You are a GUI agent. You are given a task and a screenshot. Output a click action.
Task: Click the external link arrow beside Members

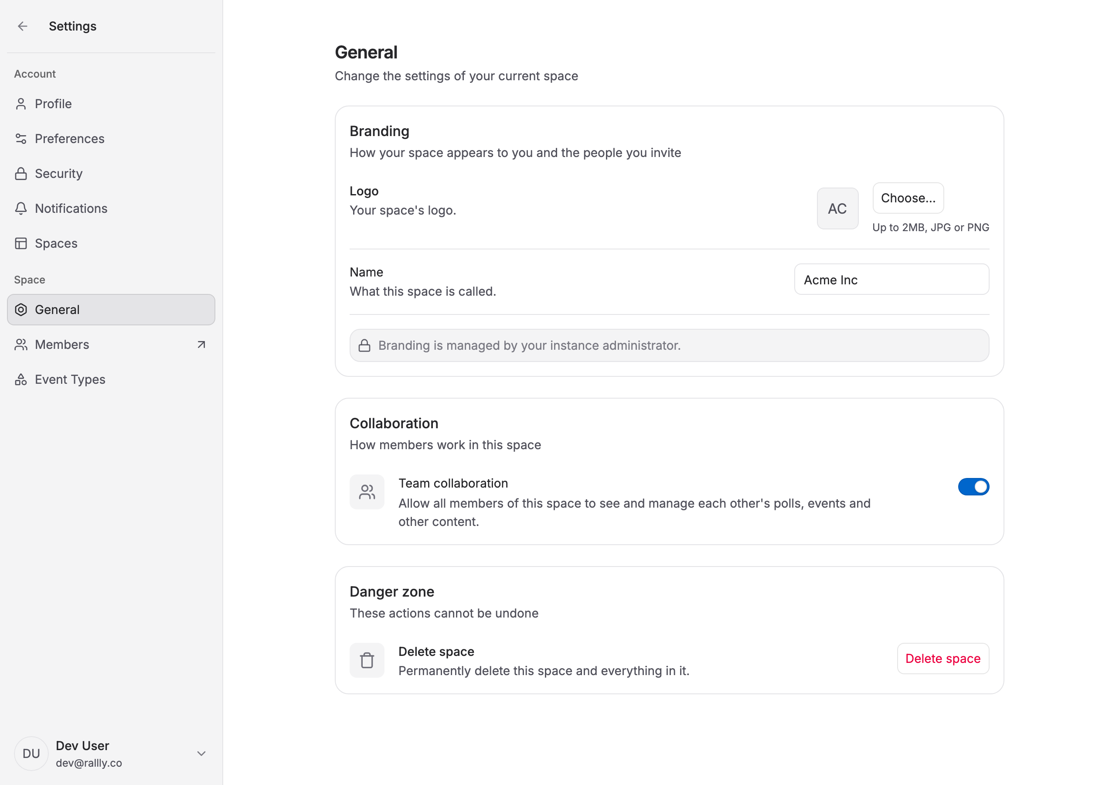pos(201,345)
